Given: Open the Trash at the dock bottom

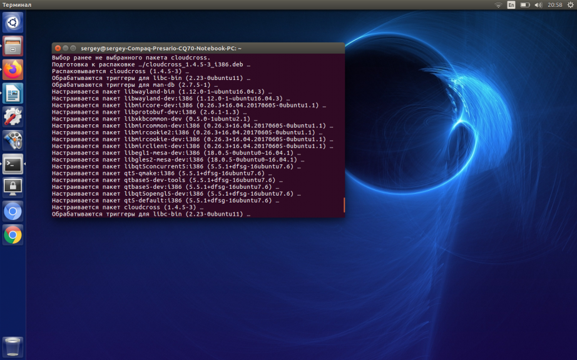Looking at the screenshot, I should tap(13, 346).
